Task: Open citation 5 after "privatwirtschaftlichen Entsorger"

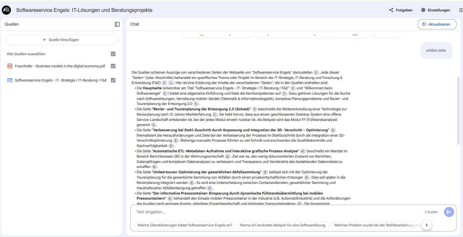Action: (x=306, y=178)
